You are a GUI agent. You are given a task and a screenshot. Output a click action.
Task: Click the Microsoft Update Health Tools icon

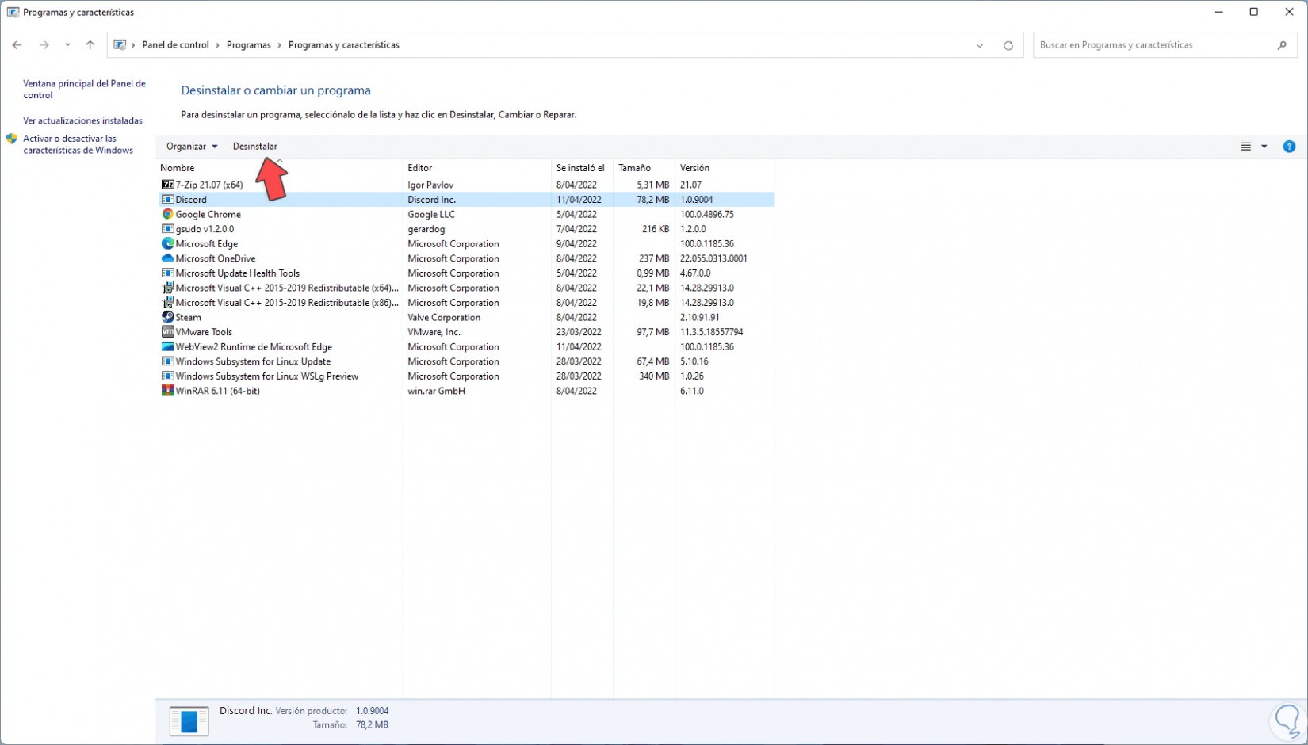pyautogui.click(x=167, y=273)
